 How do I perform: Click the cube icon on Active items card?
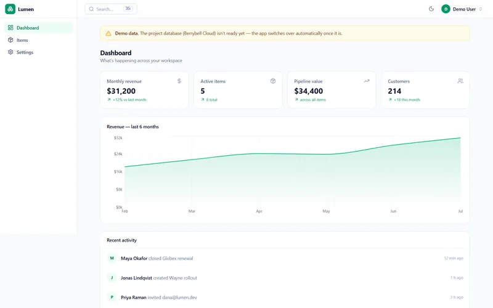click(273, 81)
